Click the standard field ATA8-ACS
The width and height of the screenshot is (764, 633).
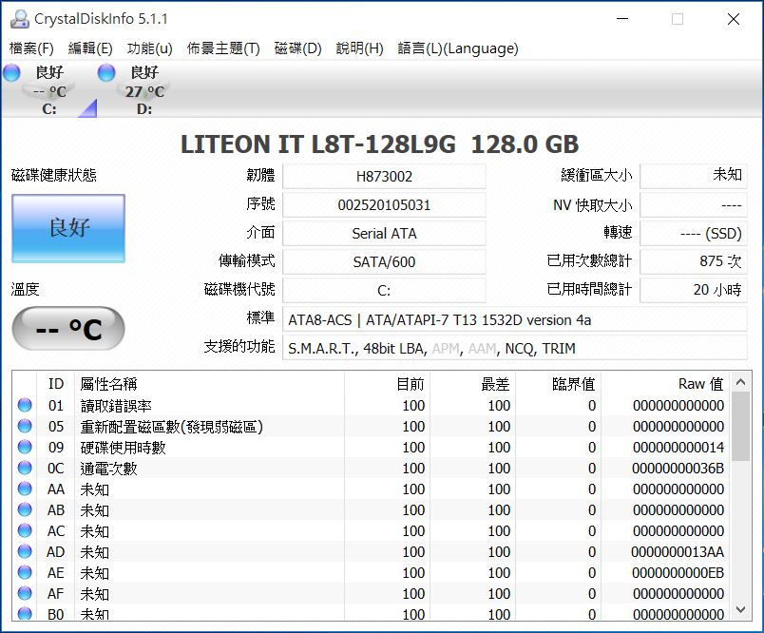click(x=514, y=319)
